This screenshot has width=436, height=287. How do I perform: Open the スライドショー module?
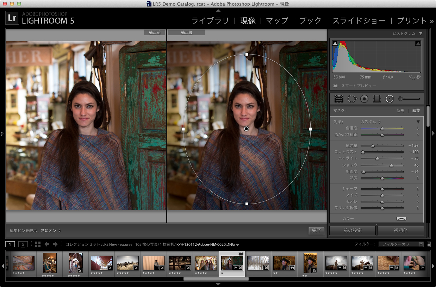[x=359, y=21]
